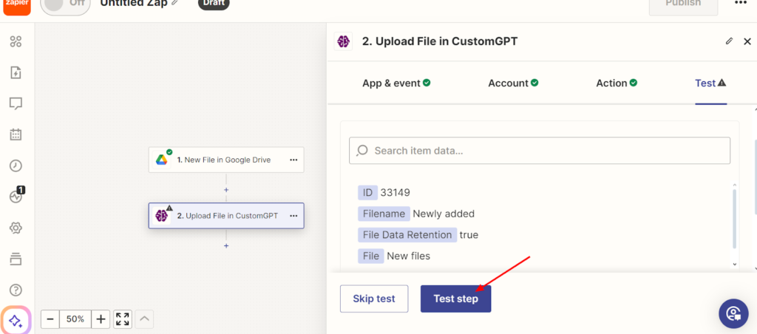This screenshot has height=334, width=757.
Task: Click the fit-to-view expand icon
Action: [x=123, y=319]
